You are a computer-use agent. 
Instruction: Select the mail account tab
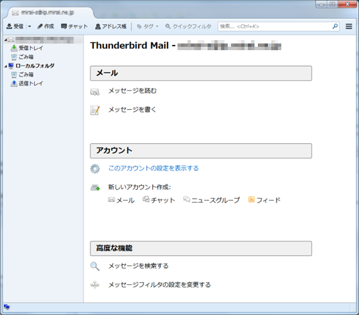50,13
